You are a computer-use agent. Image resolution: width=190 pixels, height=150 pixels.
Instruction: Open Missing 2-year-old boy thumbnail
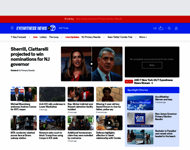click(x=109, y=94)
